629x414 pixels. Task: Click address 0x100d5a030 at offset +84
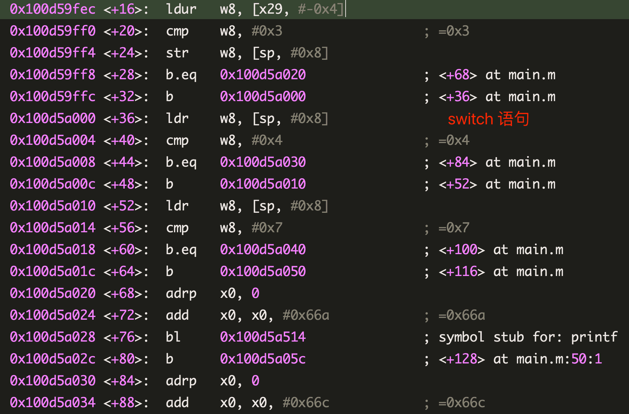coord(53,381)
